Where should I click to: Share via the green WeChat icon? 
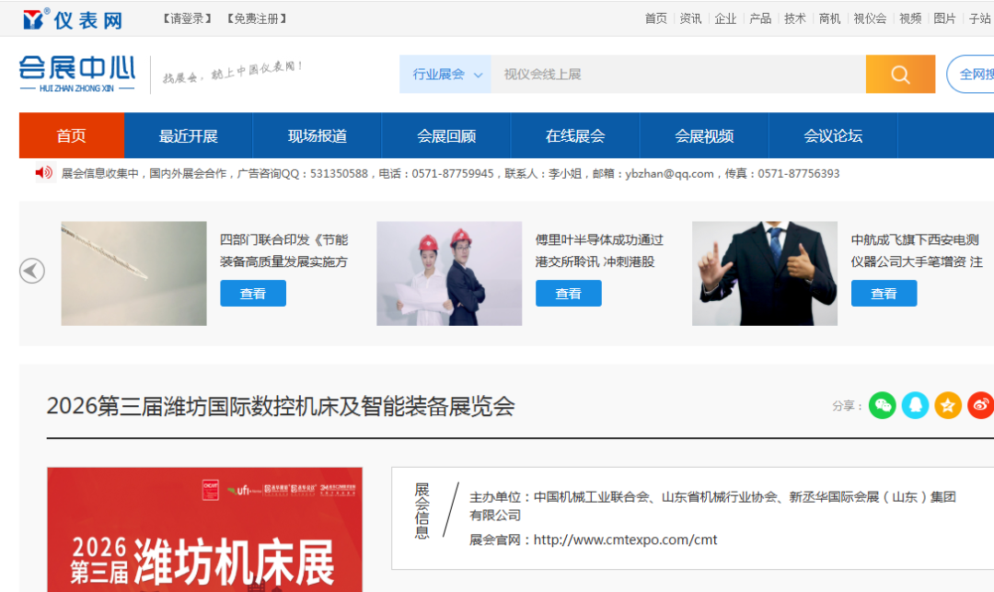click(x=882, y=406)
